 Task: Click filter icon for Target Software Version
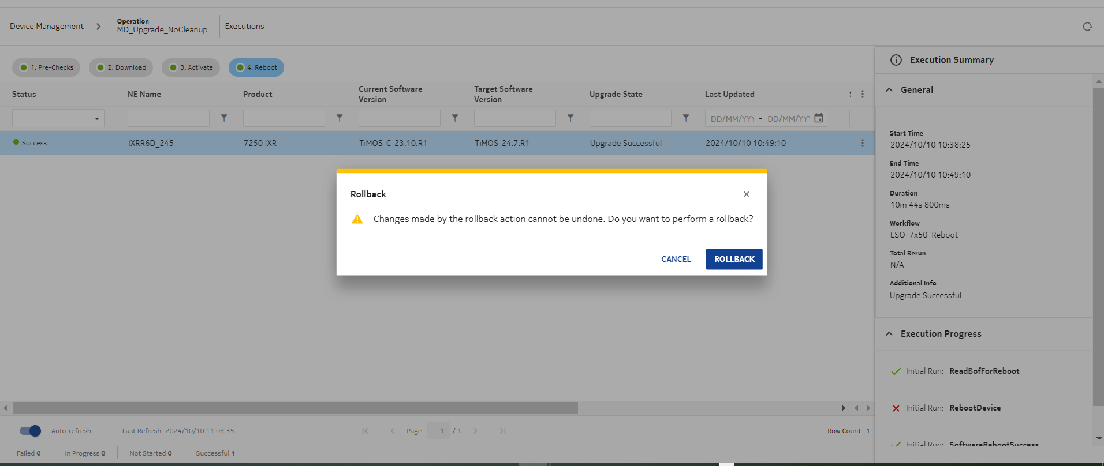[570, 118]
